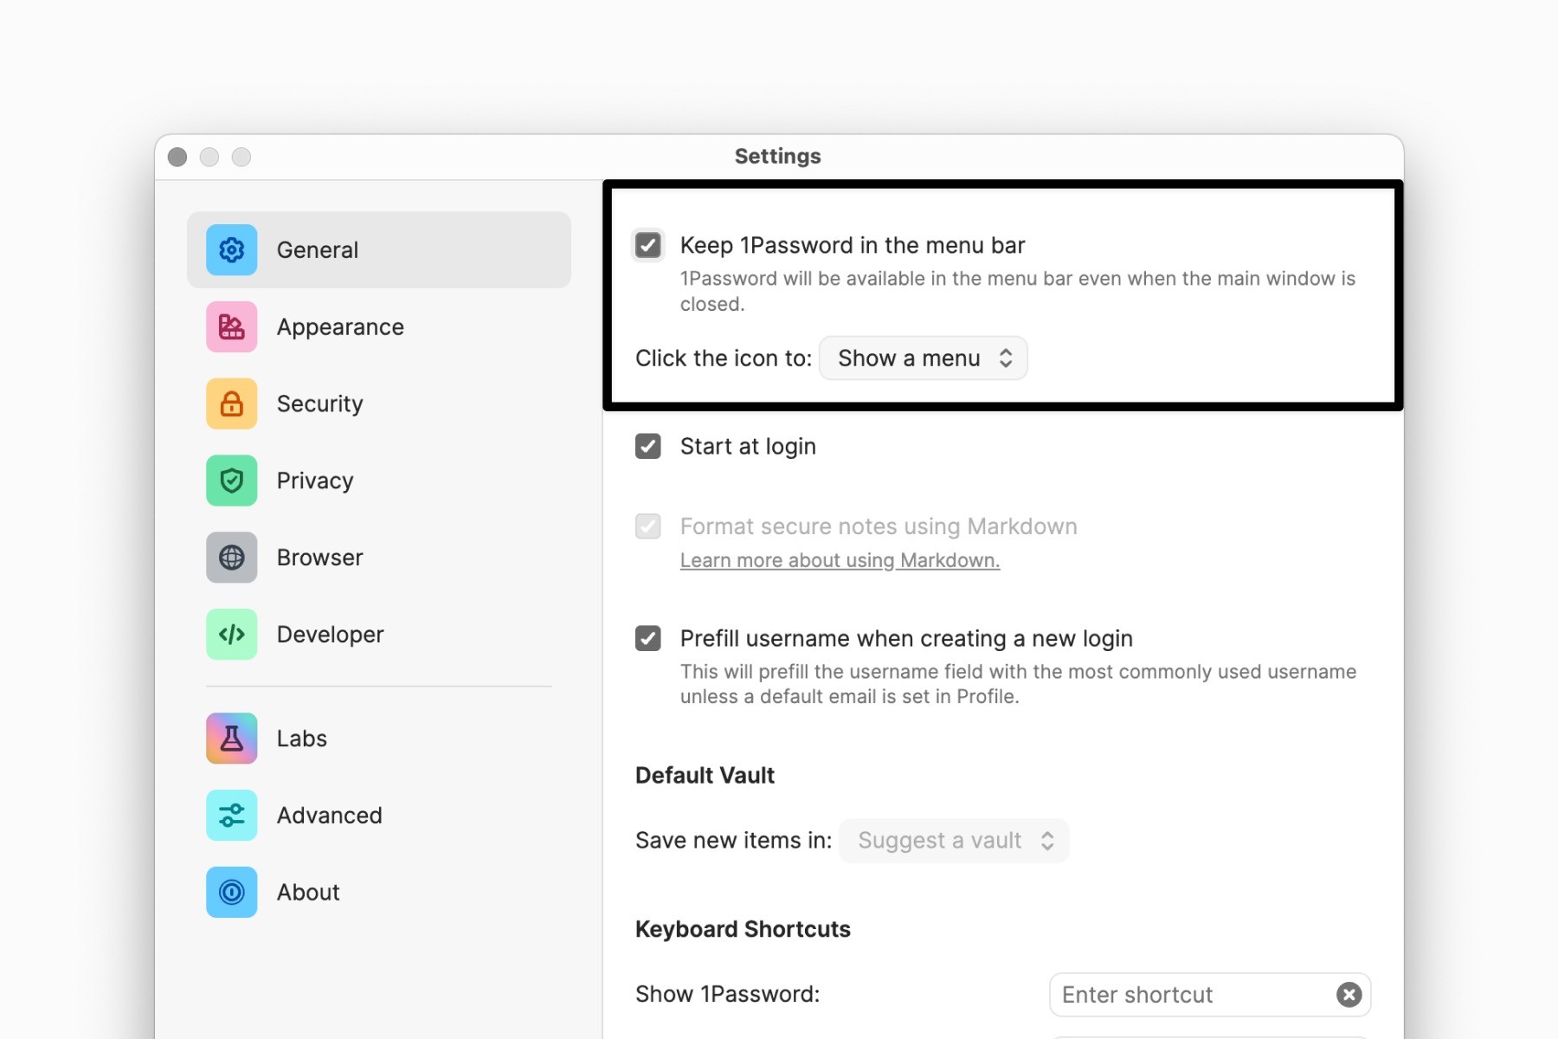Toggle the Start at login checkbox

pos(648,447)
